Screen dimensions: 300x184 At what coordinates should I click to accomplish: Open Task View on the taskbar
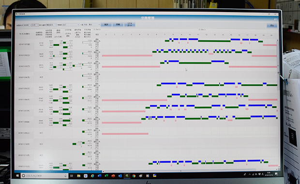(x=72, y=176)
